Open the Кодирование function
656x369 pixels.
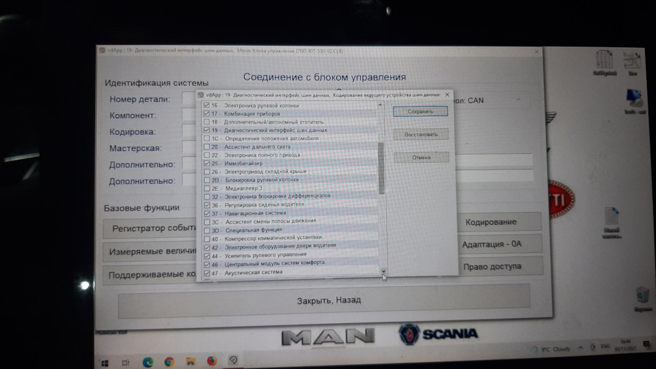pyautogui.click(x=498, y=221)
